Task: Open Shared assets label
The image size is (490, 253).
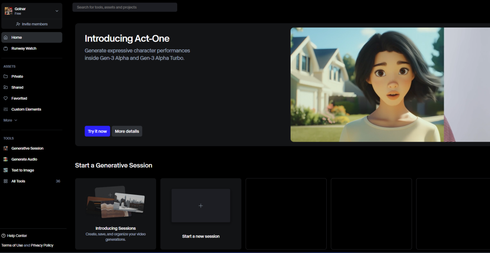Action: coord(18,88)
